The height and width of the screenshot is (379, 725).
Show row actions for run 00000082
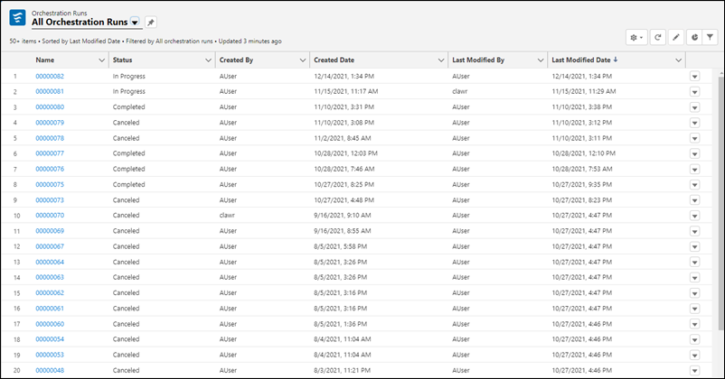[x=694, y=77]
